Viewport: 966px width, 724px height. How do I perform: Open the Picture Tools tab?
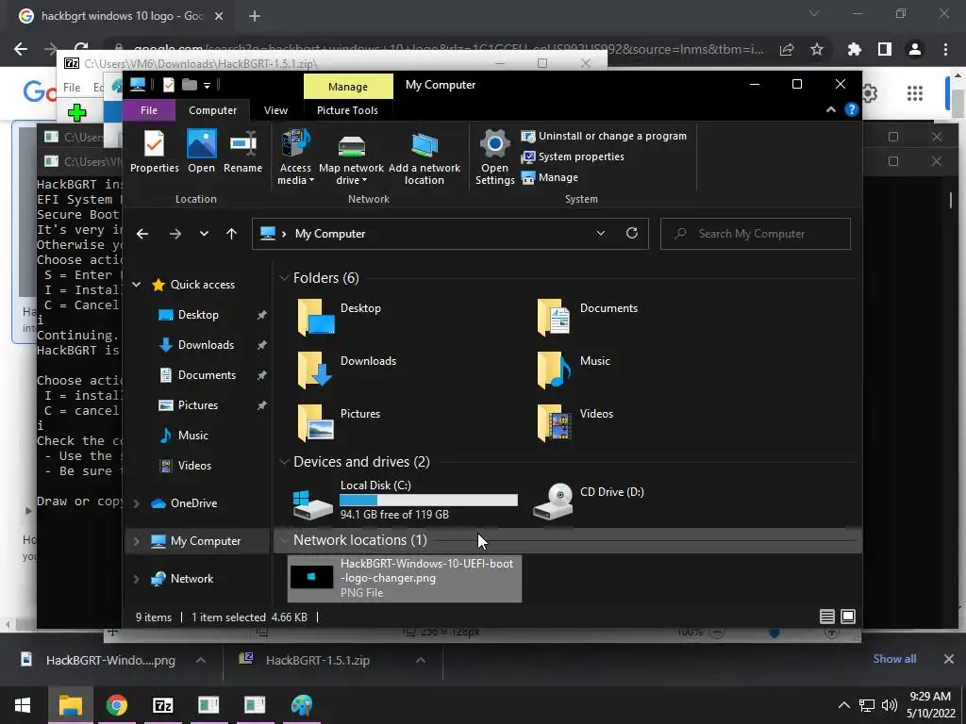point(347,110)
